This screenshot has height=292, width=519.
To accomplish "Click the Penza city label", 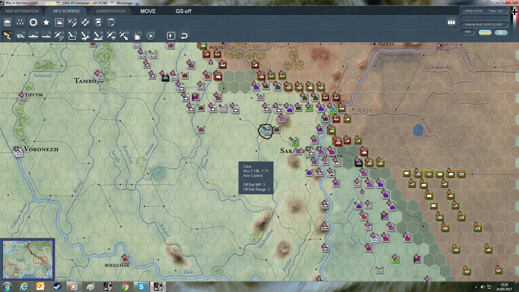I will point(216,48).
